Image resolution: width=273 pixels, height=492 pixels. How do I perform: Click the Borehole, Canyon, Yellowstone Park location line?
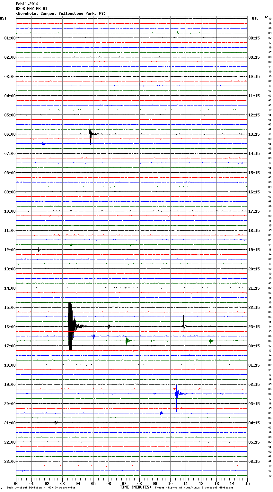61,13
